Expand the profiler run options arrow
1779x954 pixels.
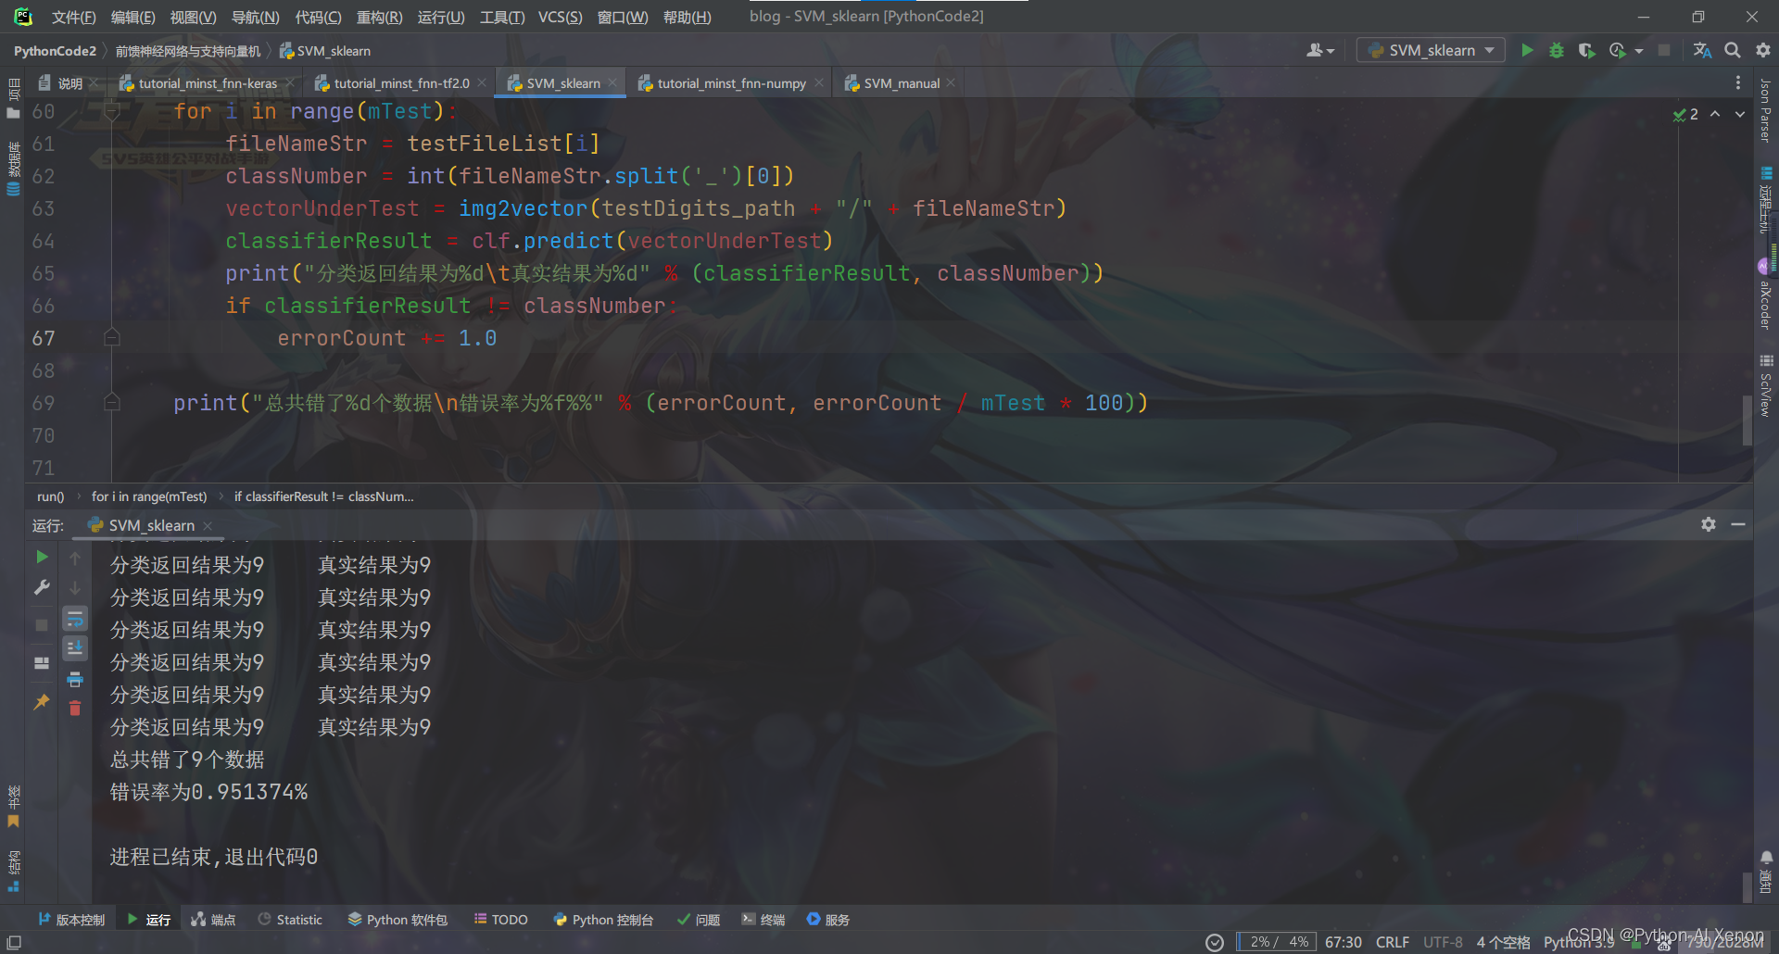[x=1639, y=51]
